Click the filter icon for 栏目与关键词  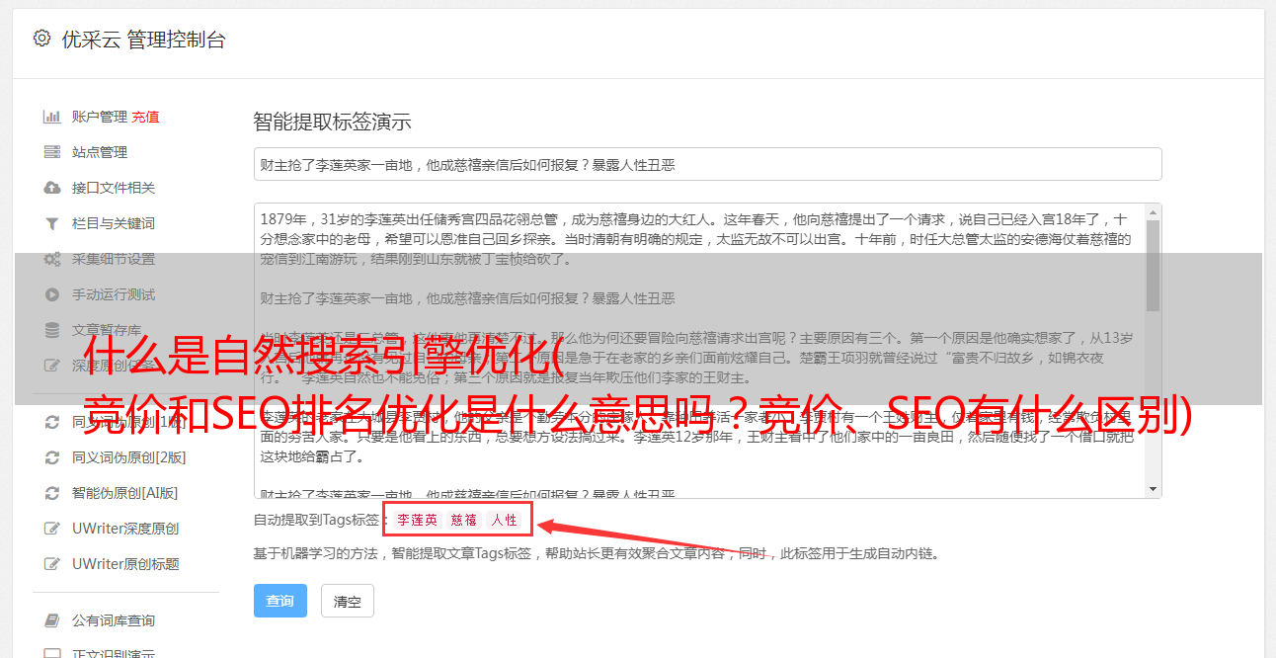pyautogui.click(x=52, y=223)
